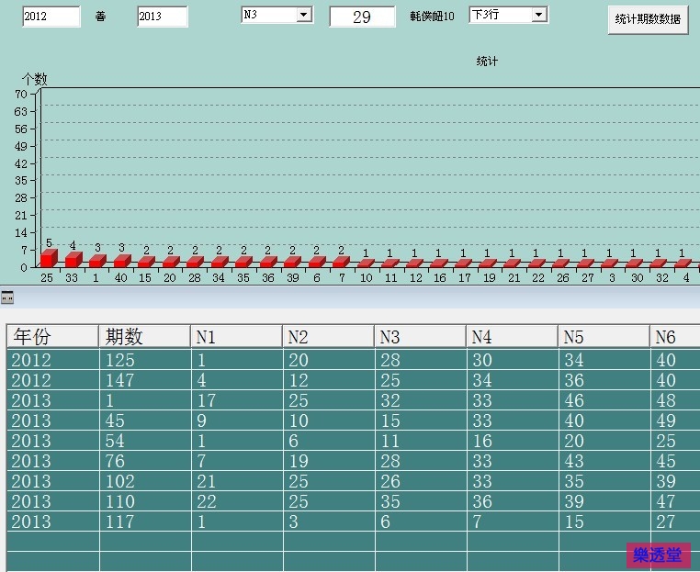Click the small splitter grip icon below chart
The height and width of the screenshot is (572, 700).
(7, 297)
